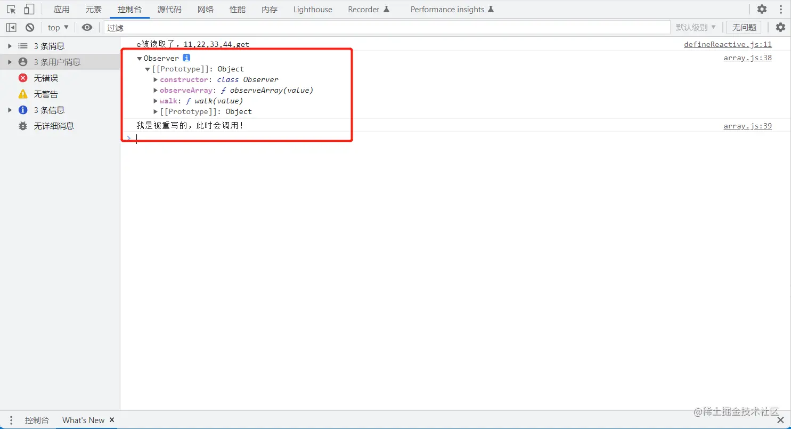Focus the 过滤 filter input field
Screen dimensions: 791x429
point(387,27)
